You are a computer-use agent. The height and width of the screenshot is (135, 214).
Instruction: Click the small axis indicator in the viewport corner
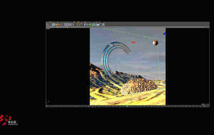point(48,101)
